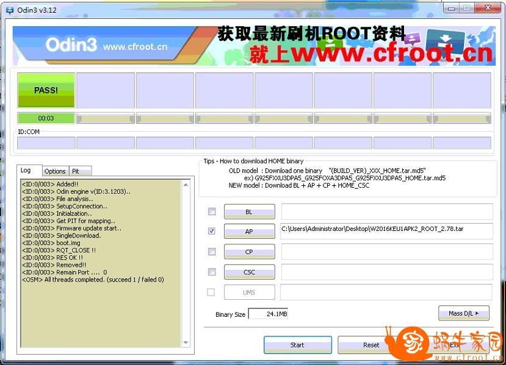
Task: Enable the CP checkbox
Action: point(212,252)
